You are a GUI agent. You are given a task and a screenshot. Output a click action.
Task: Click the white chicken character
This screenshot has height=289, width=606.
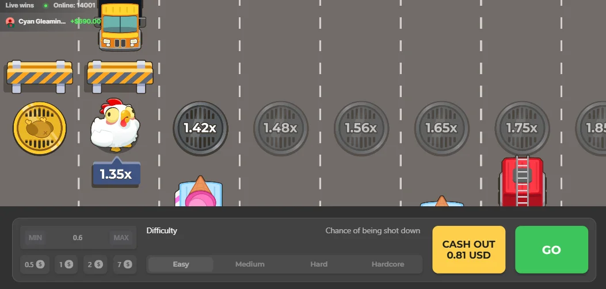[115, 125]
